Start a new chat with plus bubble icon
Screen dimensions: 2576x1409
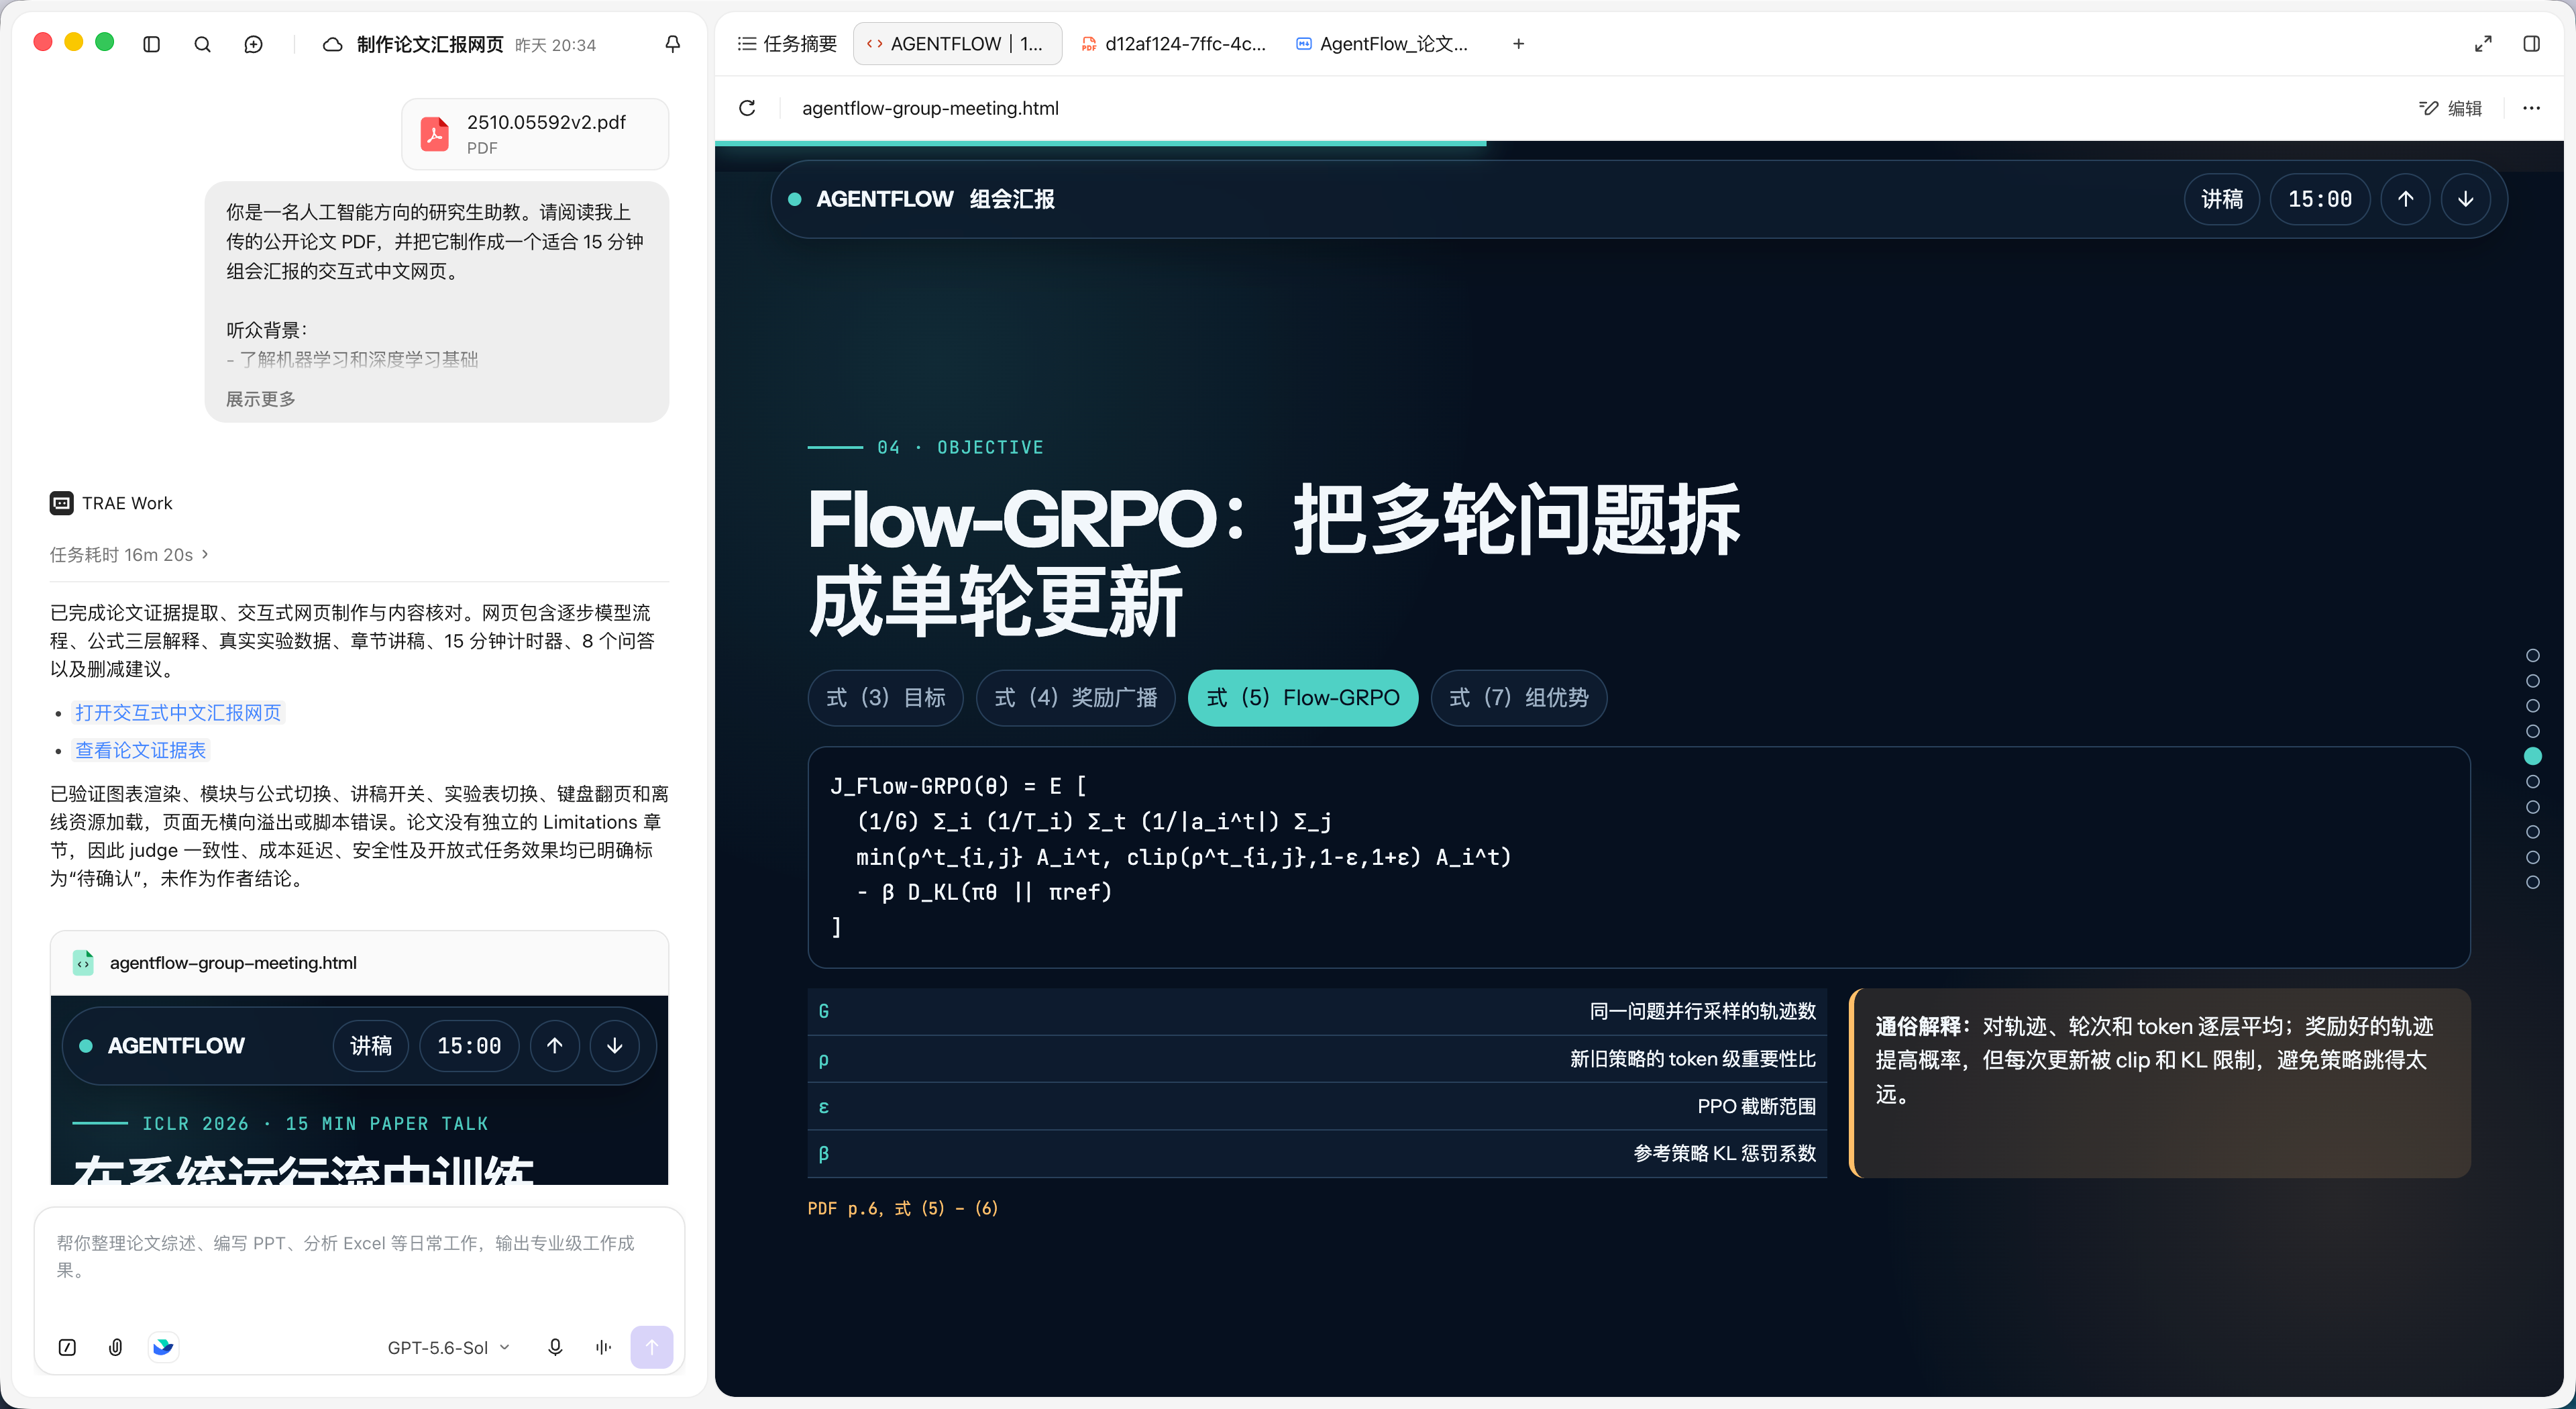coord(253,44)
